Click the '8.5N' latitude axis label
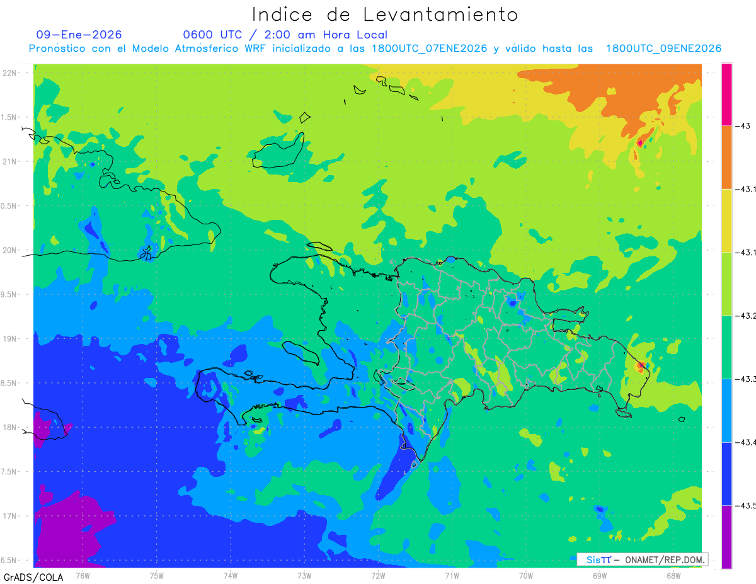This screenshot has width=756, height=584. coord(9,383)
